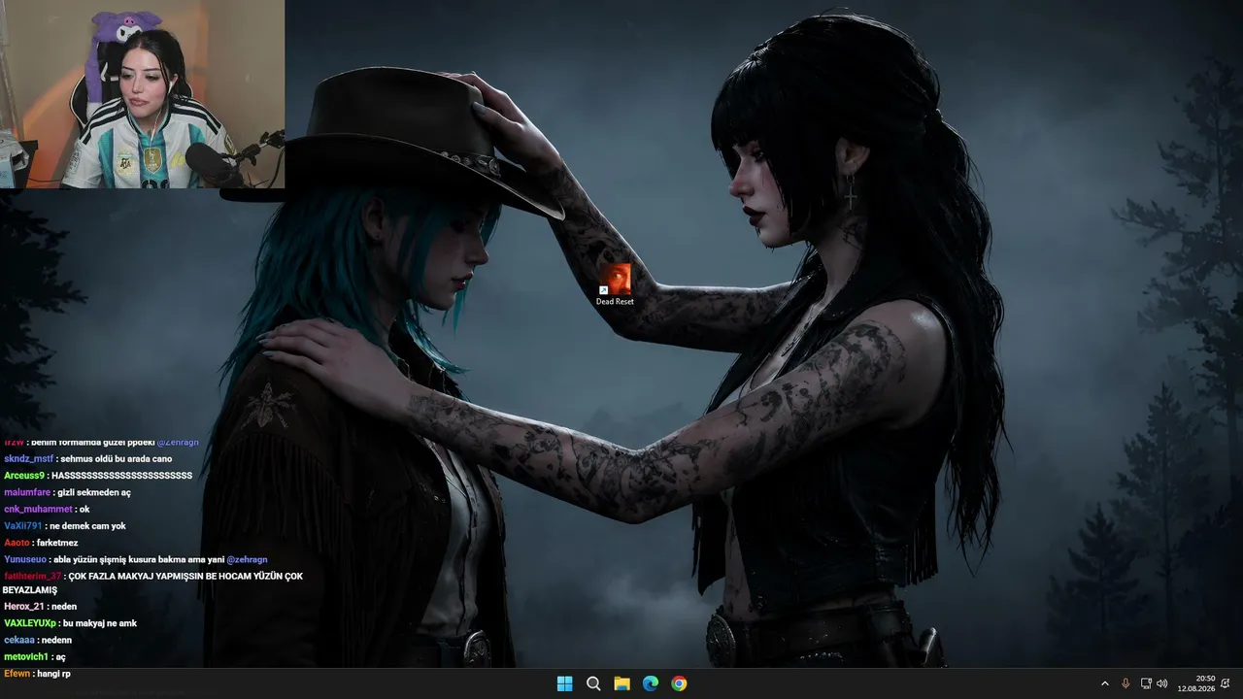Screen dimensions: 1243x699
Task: Click username cnk_muhammet in chat
Action: pos(38,509)
